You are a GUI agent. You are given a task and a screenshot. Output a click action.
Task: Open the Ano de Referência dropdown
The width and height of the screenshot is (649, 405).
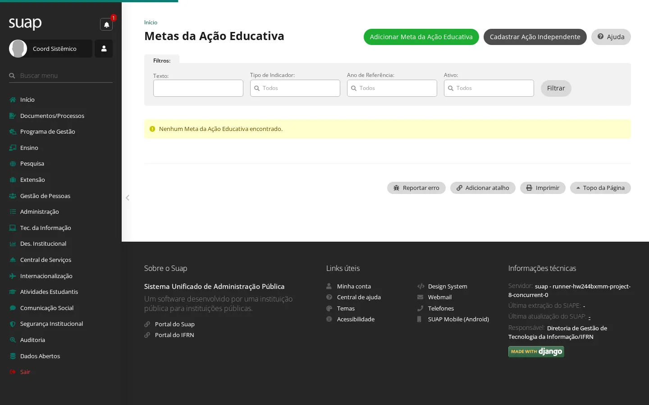tap(392, 88)
